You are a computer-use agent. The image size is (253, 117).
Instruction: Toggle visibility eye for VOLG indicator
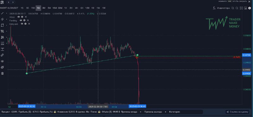click(x=19, y=17)
